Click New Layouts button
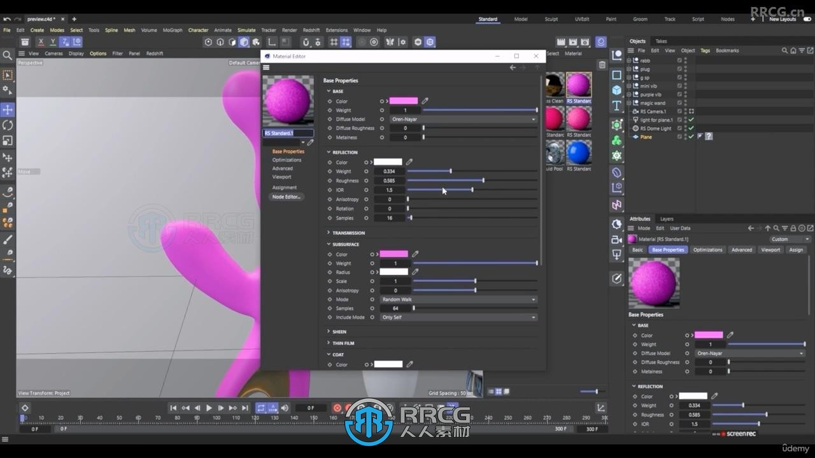This screenshot has height=458, width=815. pos(783,19)
